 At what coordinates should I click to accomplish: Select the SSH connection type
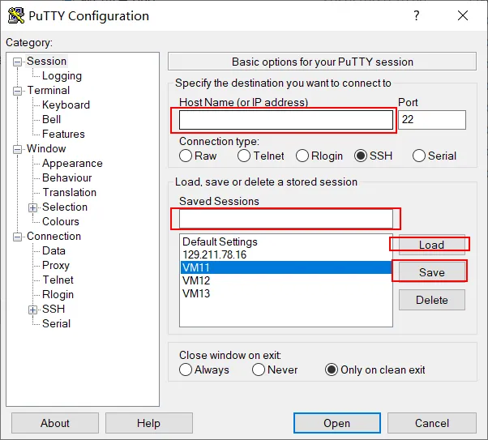361,156
